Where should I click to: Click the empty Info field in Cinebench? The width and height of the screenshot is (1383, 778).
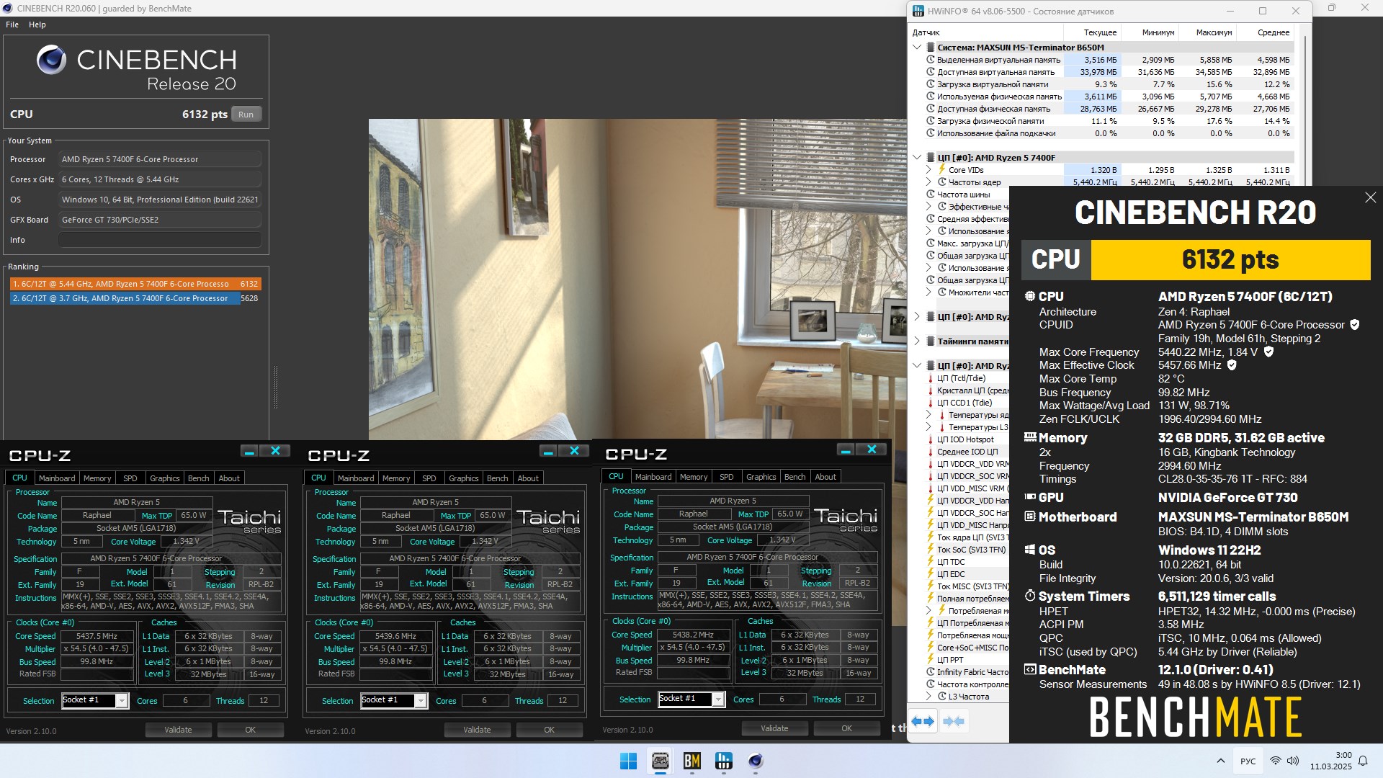pos(160,240)
